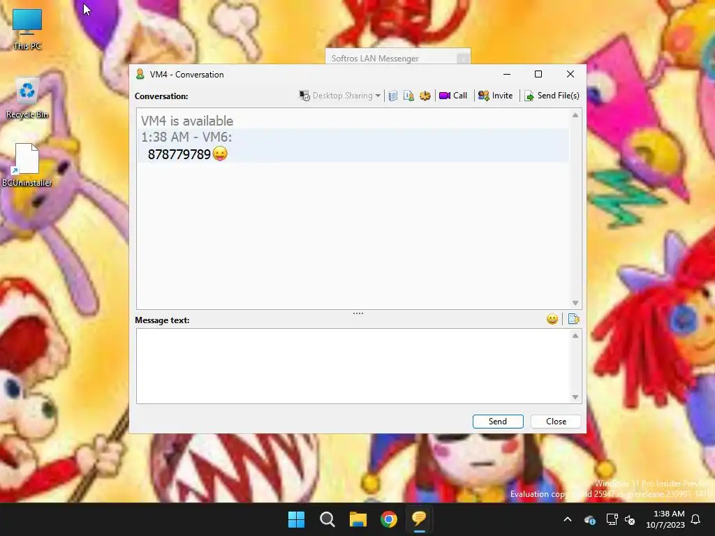
Task: Click tongue-out emoji in the message
Action: [x=220, y=154]
